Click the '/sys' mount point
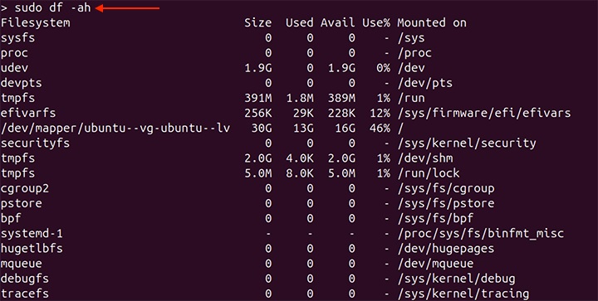598x301 pixels. click(x=411, y=38)
